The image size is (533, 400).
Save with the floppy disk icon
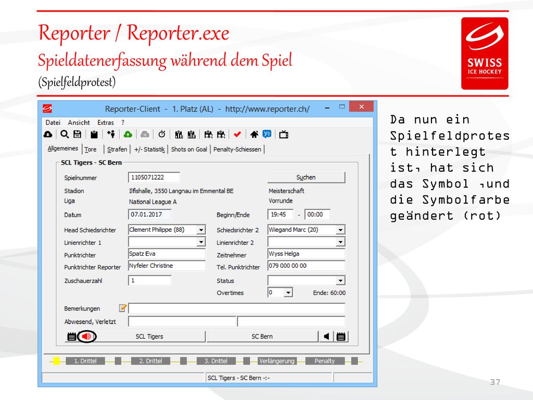(78, 134)
